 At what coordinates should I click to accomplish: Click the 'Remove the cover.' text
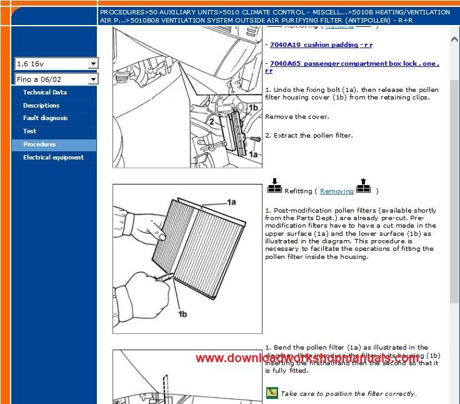[297, 116]
